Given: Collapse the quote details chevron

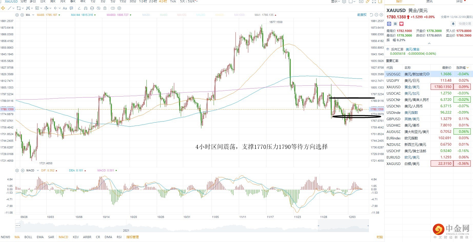Looking at the screenshot, I should (x=429, y=43).
